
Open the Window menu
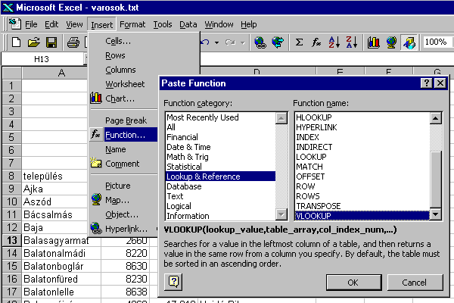coord(219,24)
